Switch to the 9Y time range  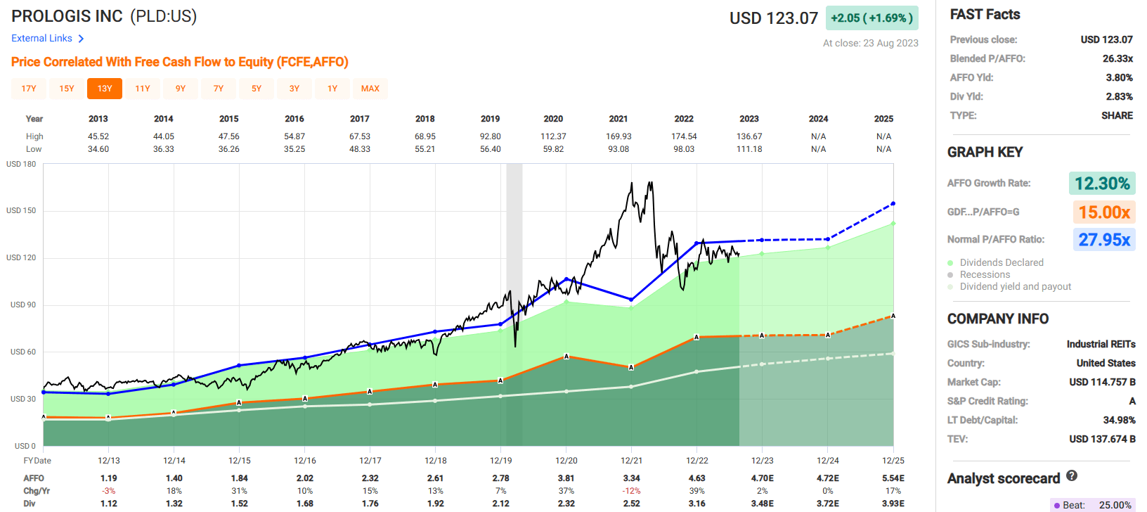[181, 89]
